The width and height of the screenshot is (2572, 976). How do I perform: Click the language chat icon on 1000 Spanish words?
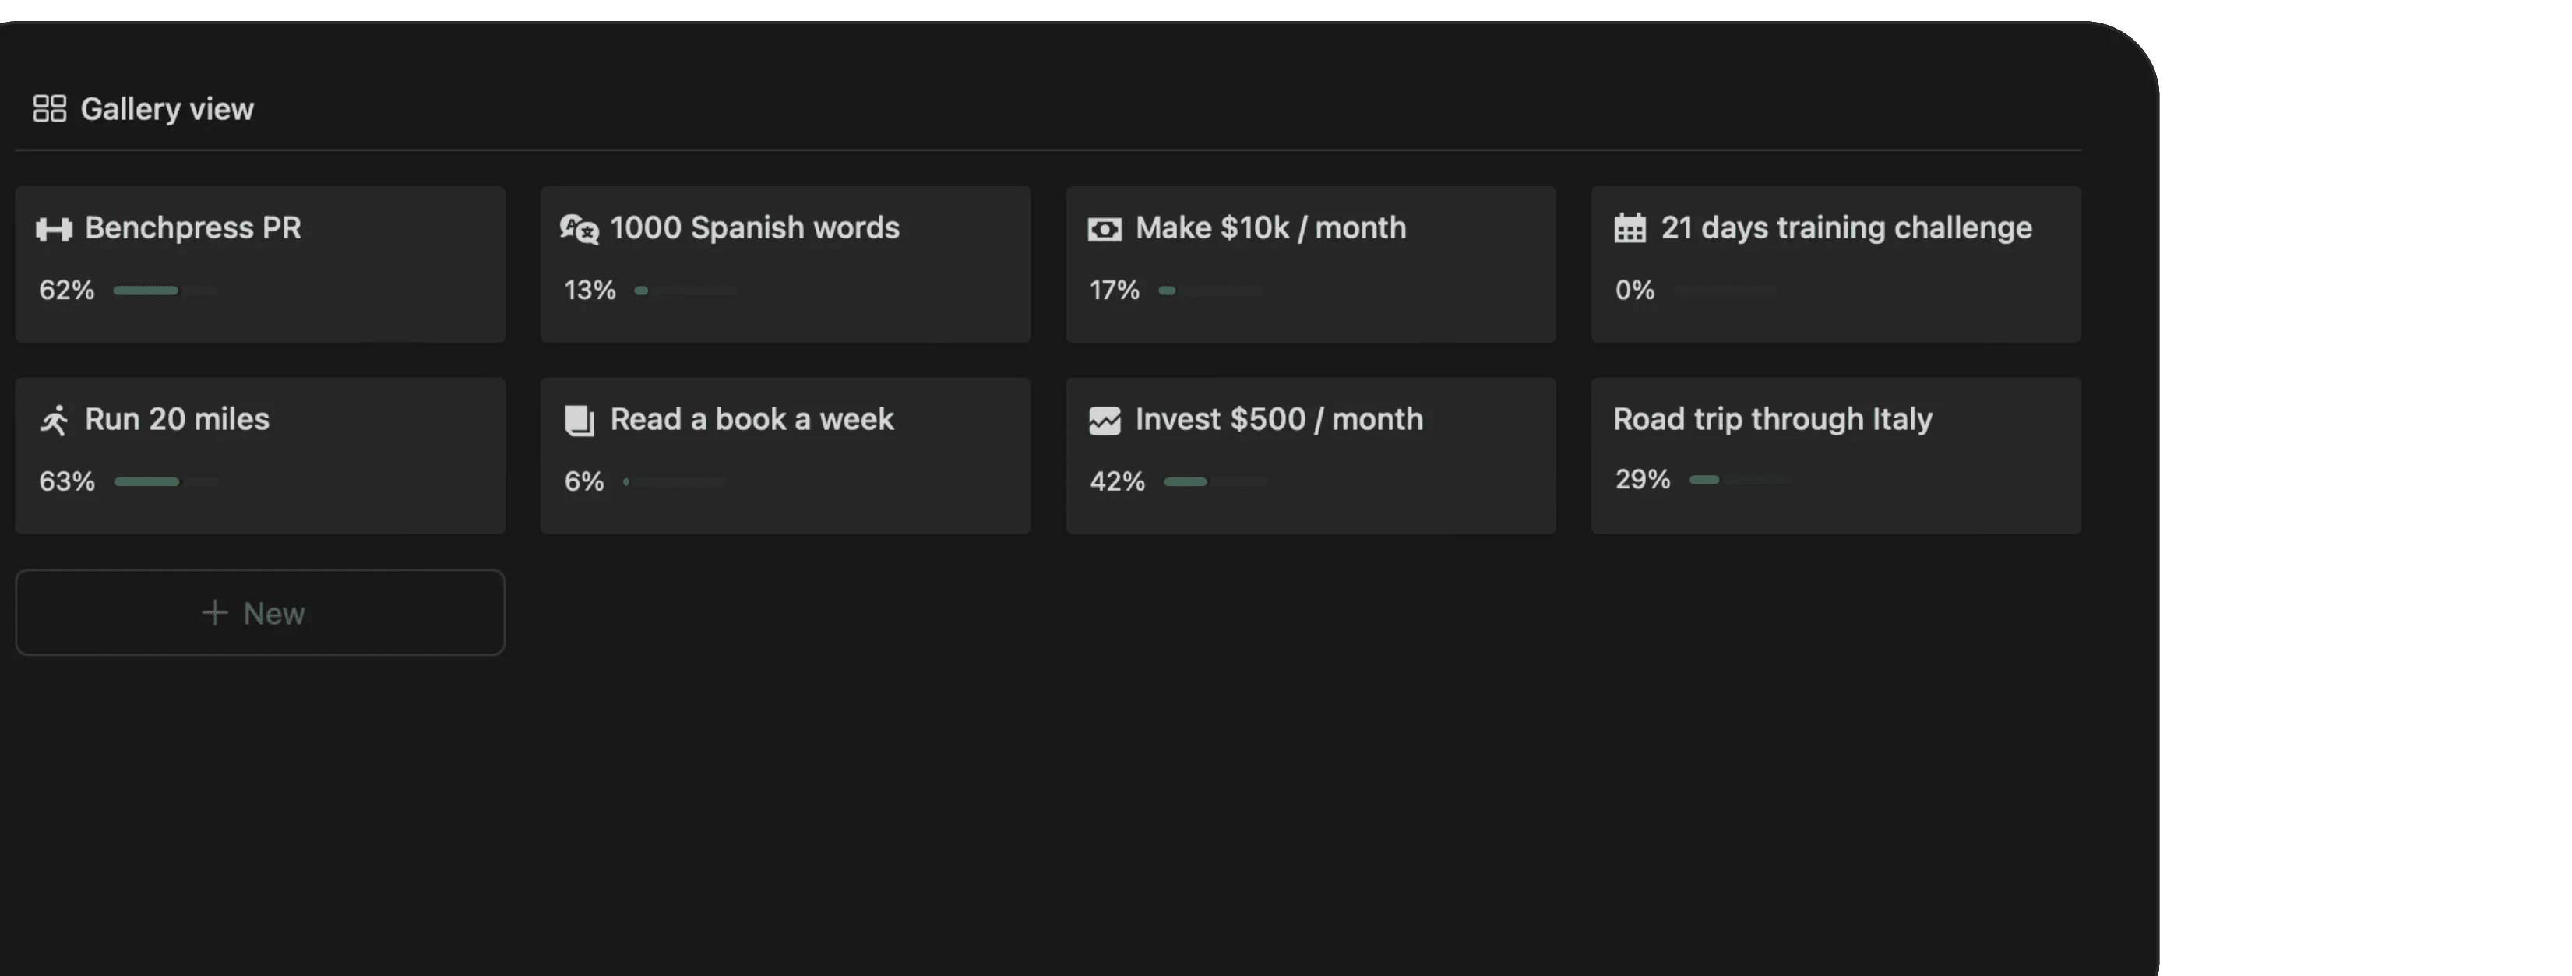pyautogui.click(x=579, y=230)
